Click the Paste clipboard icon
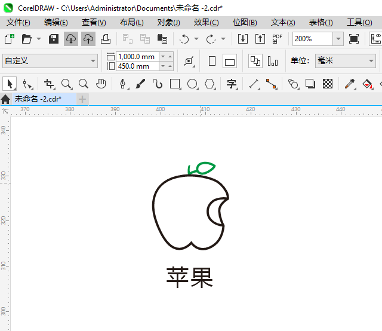 tap(162, 39)
